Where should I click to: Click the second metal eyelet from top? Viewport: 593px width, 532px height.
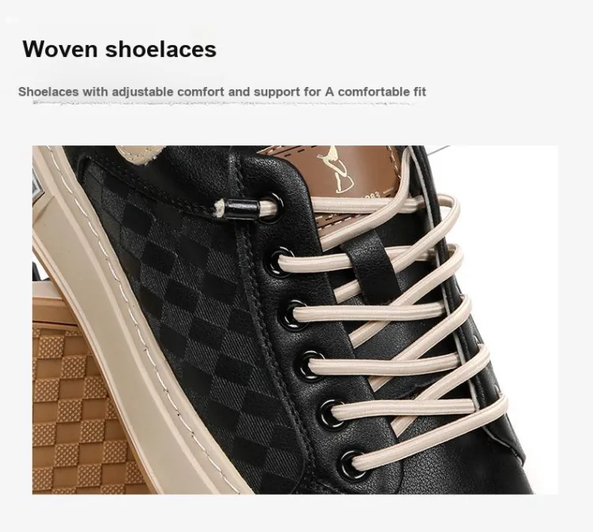point(281,262)
